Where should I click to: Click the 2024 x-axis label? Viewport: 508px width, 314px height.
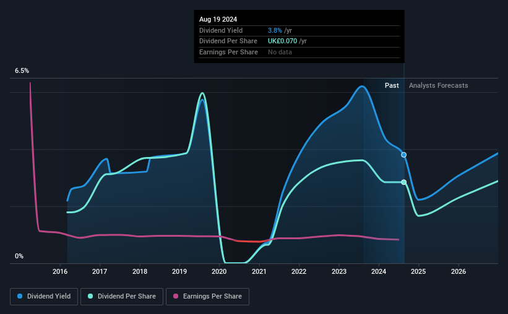point(379,271)
